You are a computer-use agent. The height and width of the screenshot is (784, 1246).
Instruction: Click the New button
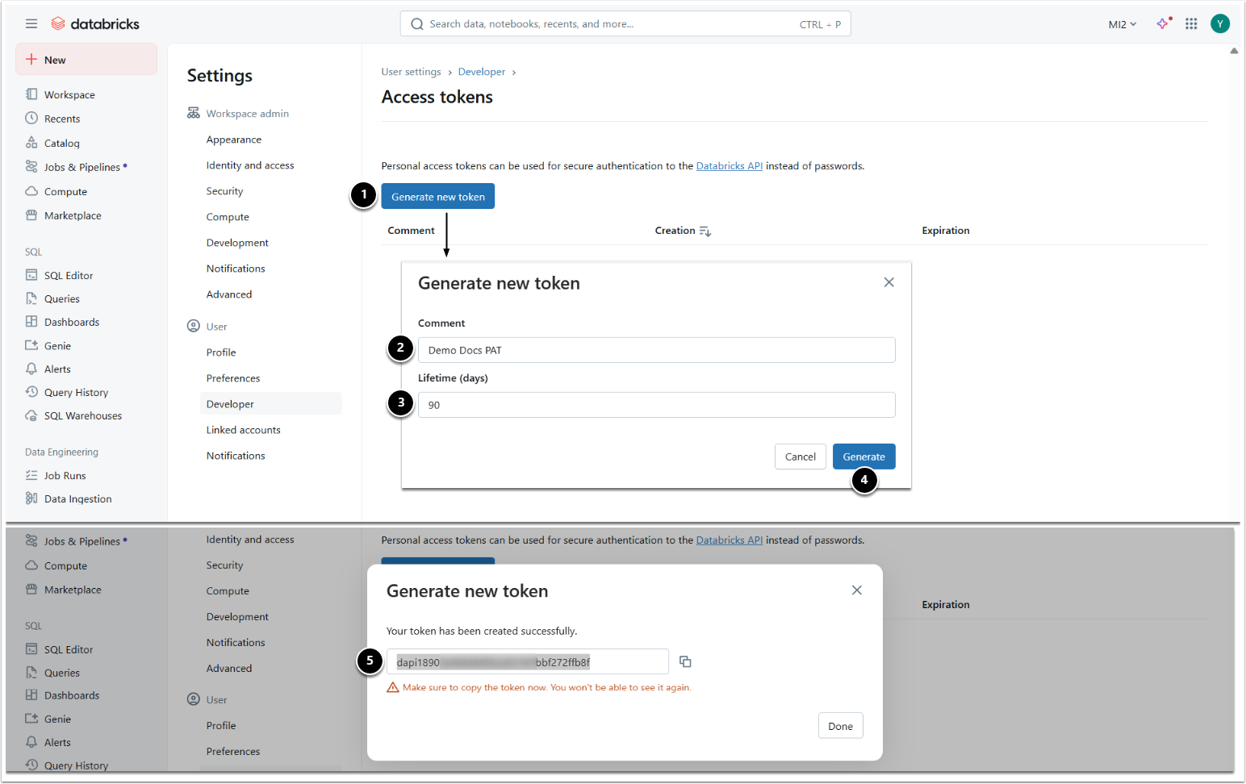click(x=86, y=60)
